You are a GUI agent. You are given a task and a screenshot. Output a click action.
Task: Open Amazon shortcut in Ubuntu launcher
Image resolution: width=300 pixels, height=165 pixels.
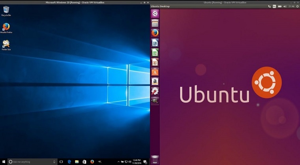pyautogui.click(x=155, y=82)
